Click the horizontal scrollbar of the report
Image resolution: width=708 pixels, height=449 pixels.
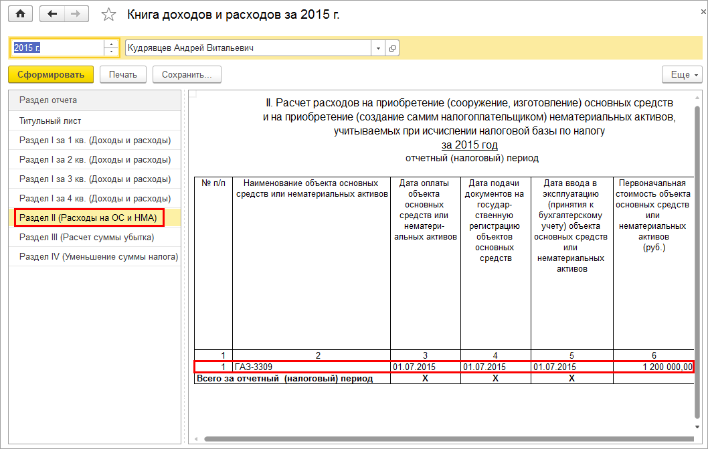pos(448,438)
